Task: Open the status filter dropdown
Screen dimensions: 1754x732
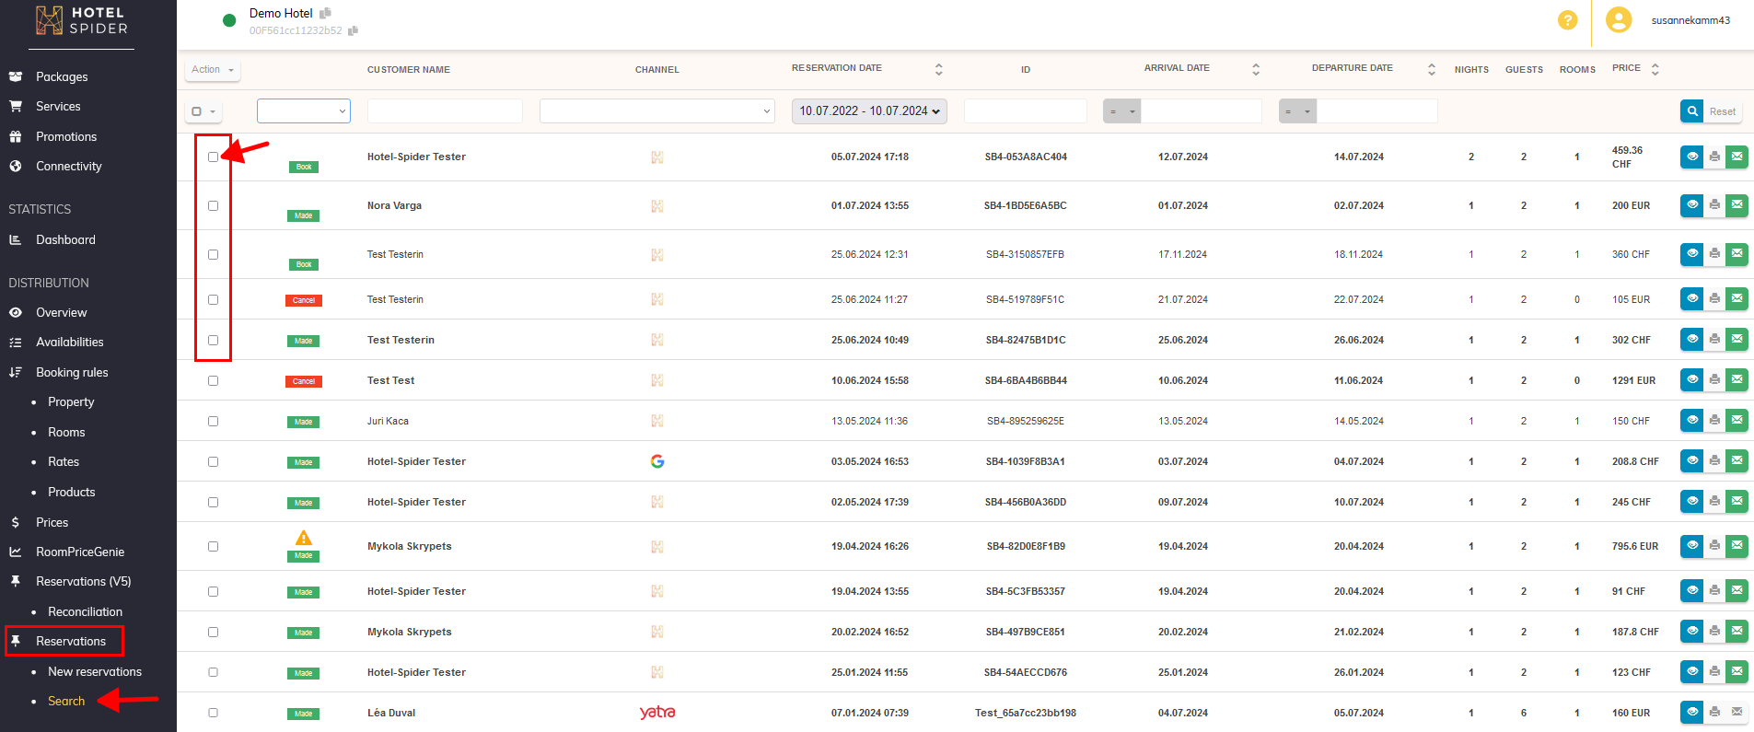Action: 304,110
